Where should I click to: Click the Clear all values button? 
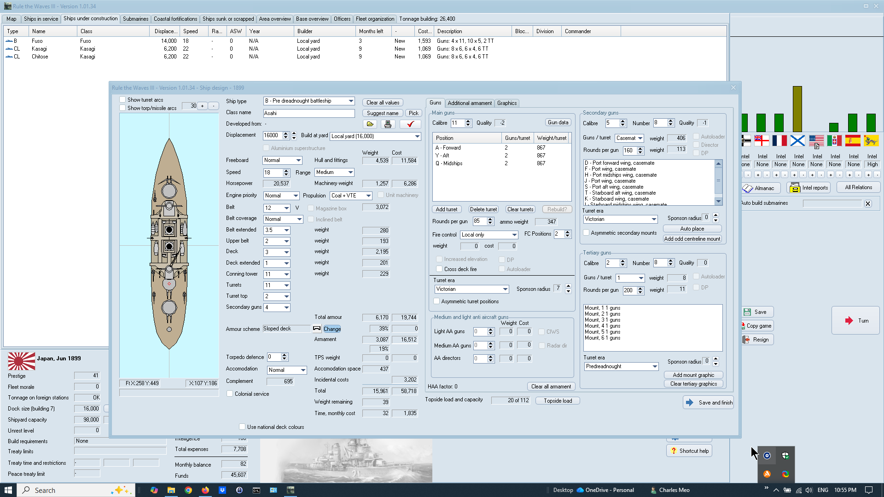[383, 103]
